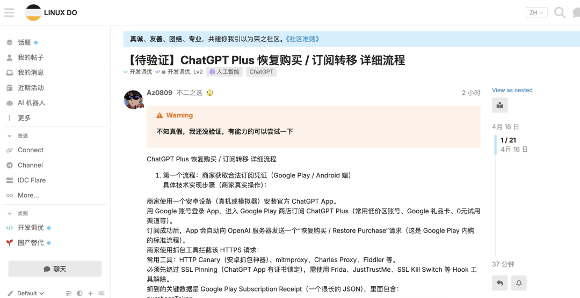Click the reply arrow button in timeline
The height and width of the screenshot is (298, 580).
coord(499,282)
